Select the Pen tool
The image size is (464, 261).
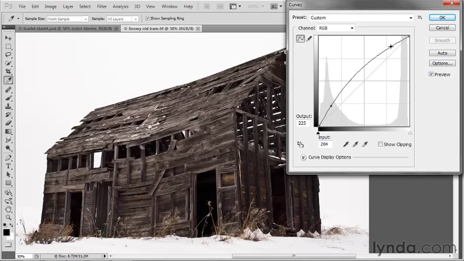(x=8, y=158)
